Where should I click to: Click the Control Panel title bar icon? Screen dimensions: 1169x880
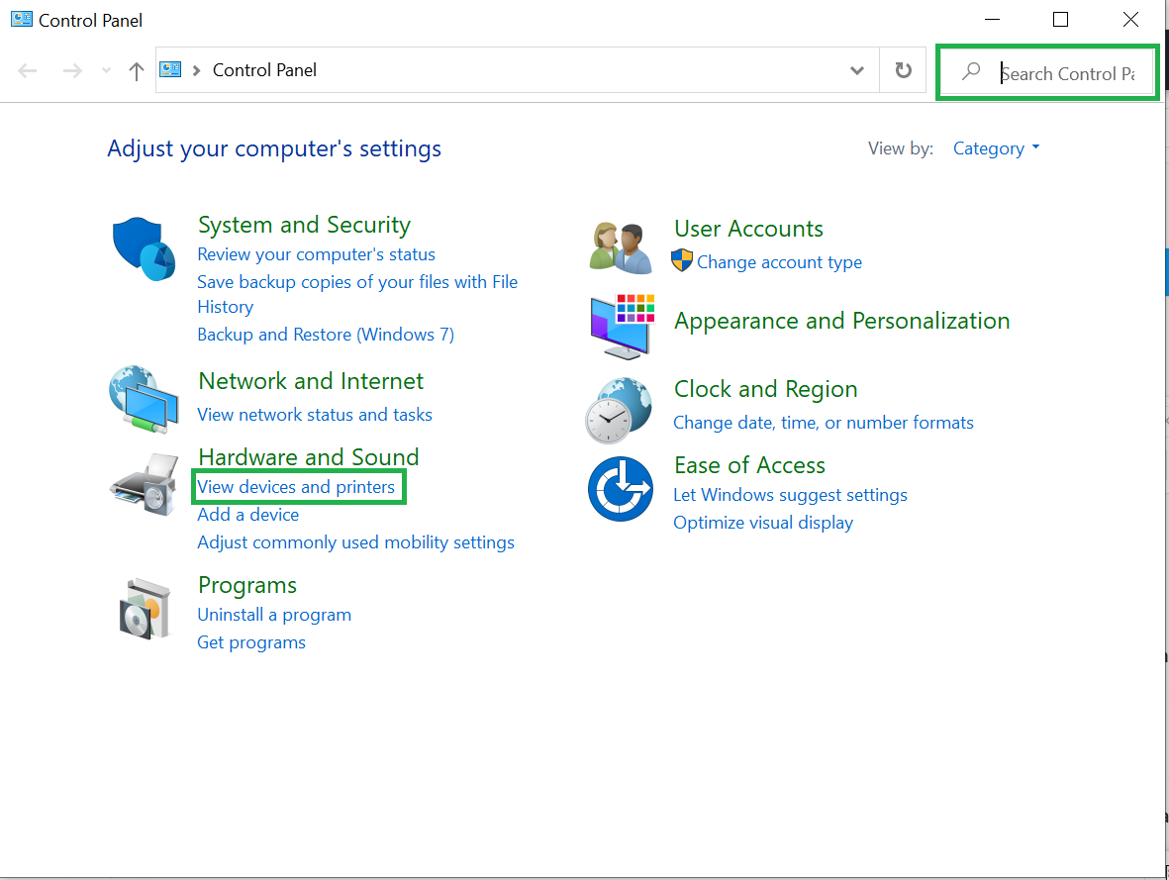[22, 20]
